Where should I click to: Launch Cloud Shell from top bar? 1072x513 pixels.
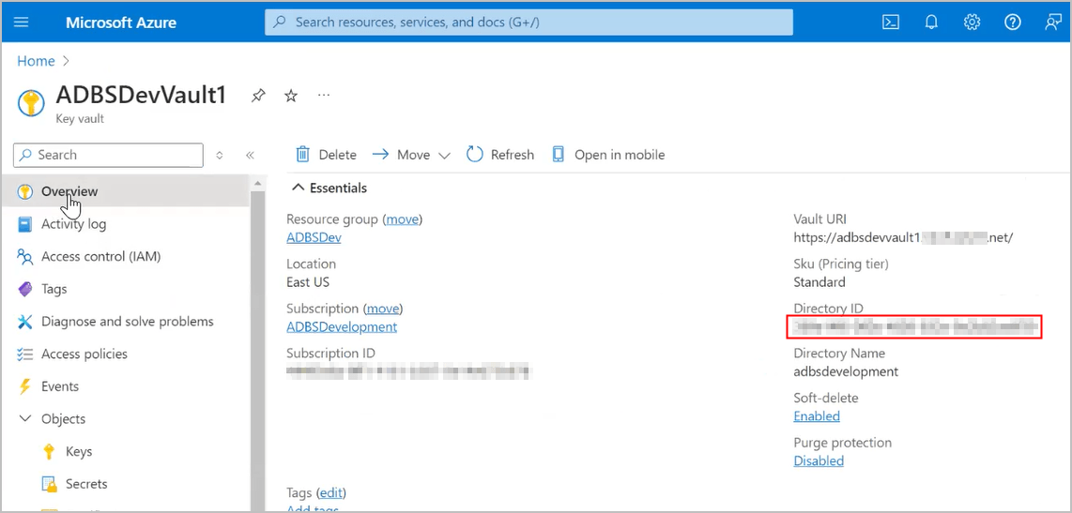tap(891, 23)
